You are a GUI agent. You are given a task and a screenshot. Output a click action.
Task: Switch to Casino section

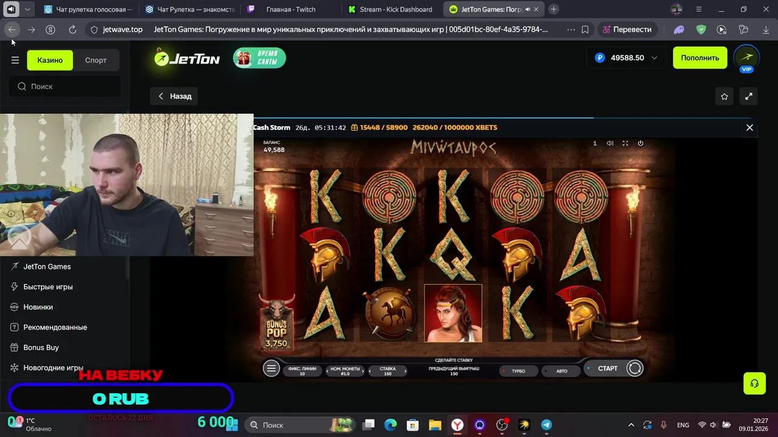pos(50,60)
